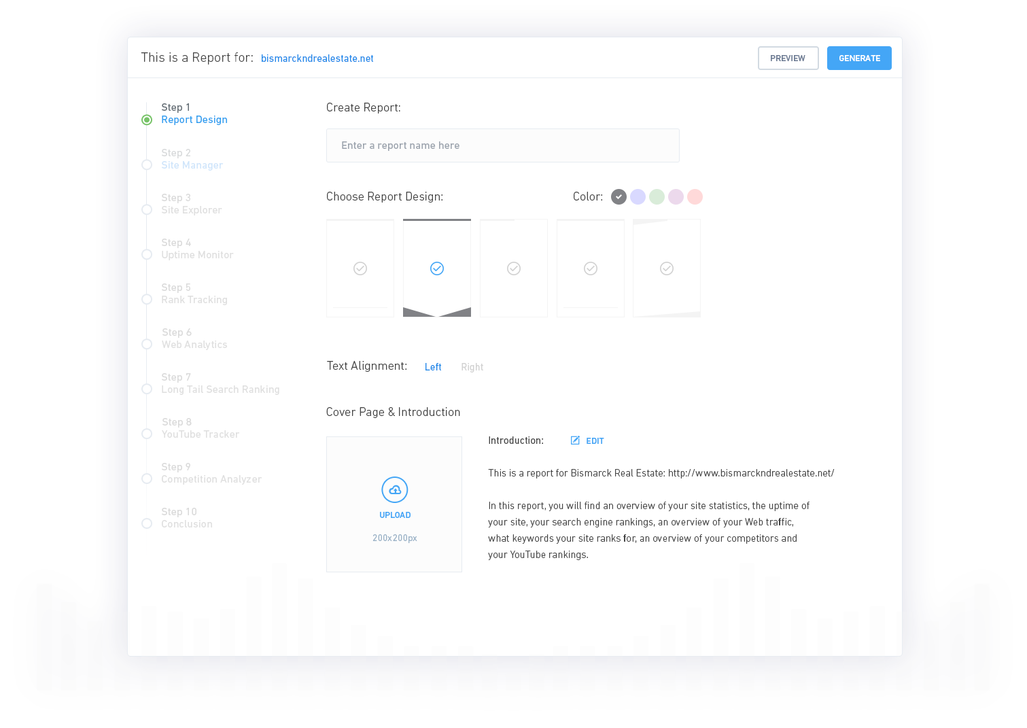The height and width of the screenshot is (728, 1027).
Task: Go to the Conclusion step
Action: pos(187,524)
